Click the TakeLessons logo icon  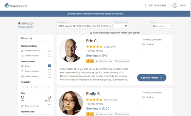7,5
